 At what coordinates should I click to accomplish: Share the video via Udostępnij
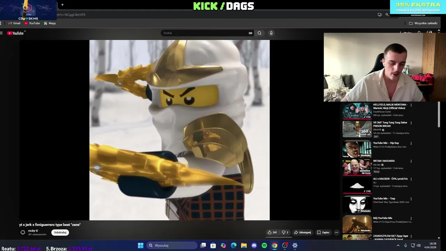coord(302,233)
